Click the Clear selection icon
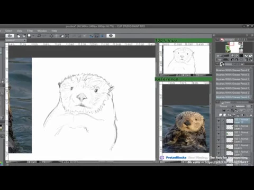The image size is (254, 190). [51, 36]
